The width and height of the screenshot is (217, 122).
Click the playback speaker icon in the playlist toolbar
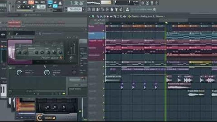click(125, 16)
